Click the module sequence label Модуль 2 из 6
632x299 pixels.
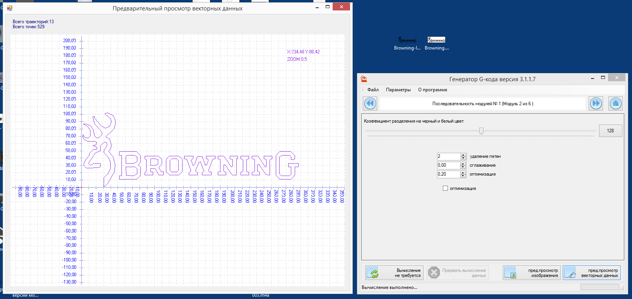(483, 104)
